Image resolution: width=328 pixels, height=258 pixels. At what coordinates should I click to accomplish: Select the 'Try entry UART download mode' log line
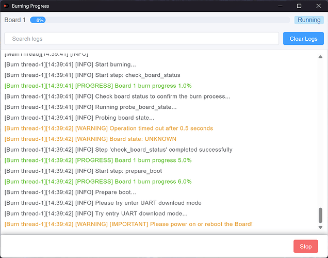pos(96,214)
